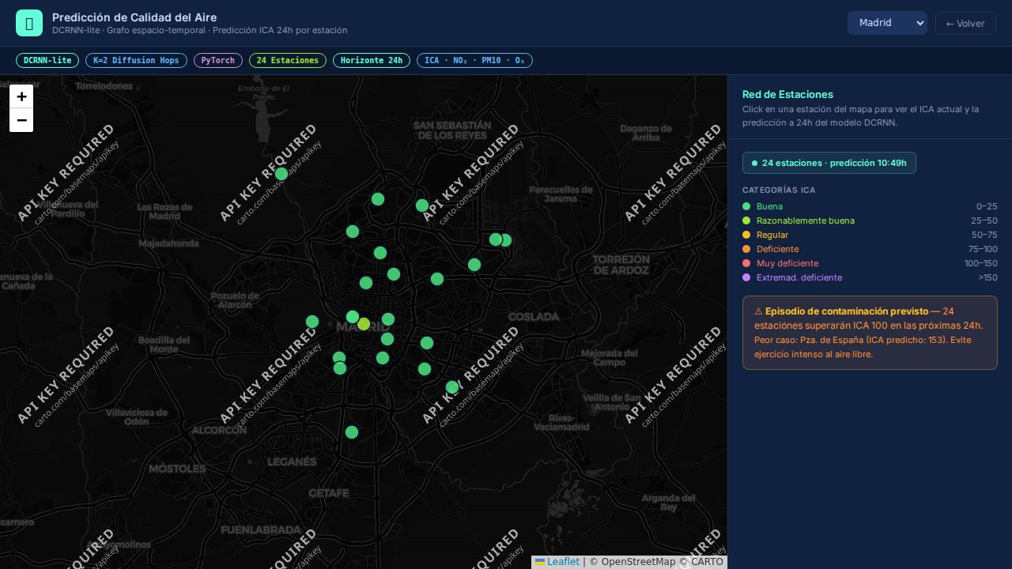Click the 'Razonablemente buena' legend label
Viewport: 1012px width, 569px height.
(806, 220)
